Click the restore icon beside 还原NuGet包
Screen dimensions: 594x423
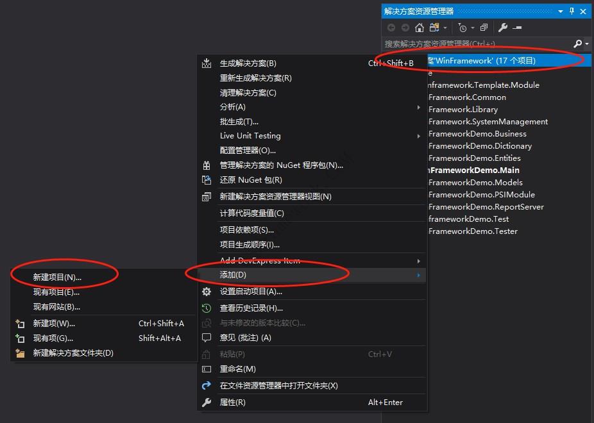(207, 180)
